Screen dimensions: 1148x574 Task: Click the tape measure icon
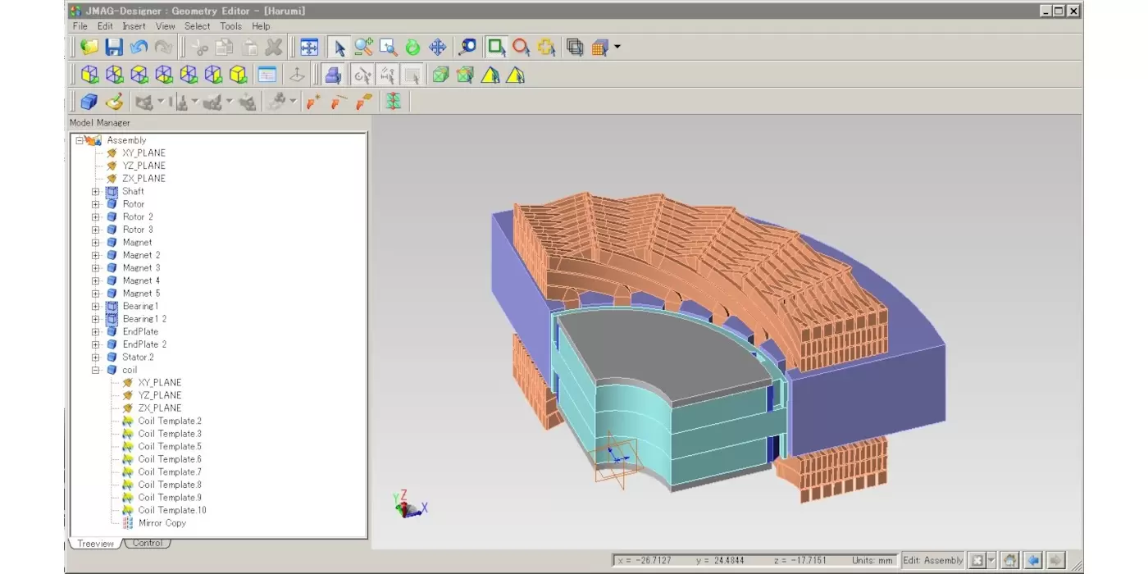tap(467, 48)
